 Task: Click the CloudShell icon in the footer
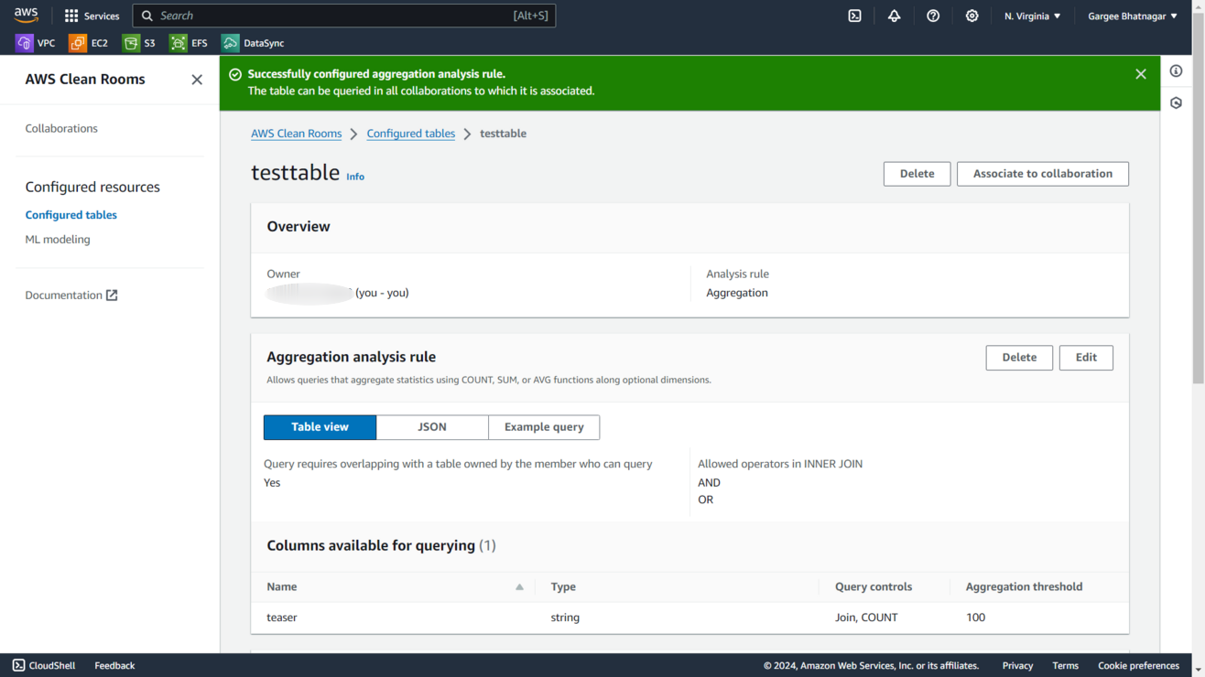(18, 665)
